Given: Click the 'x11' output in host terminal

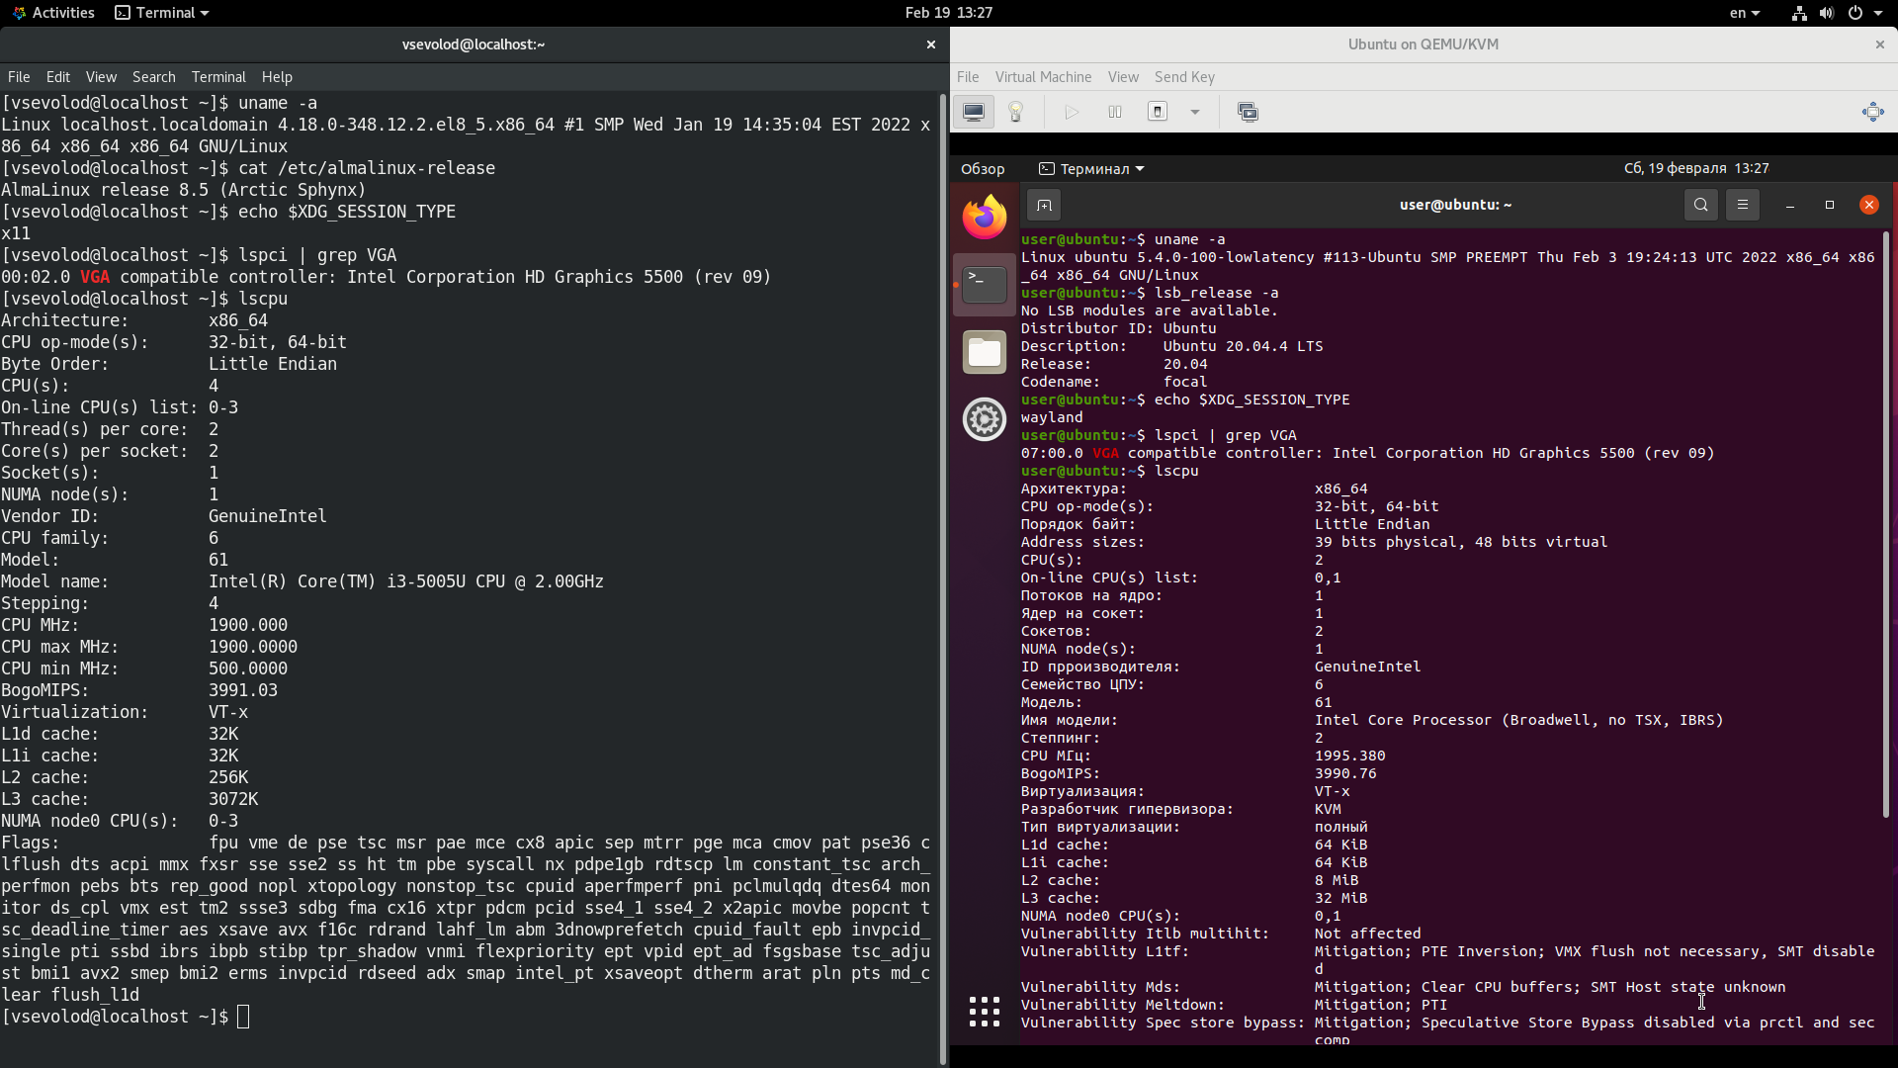Looking at the screenshot, I should point(16,233).
